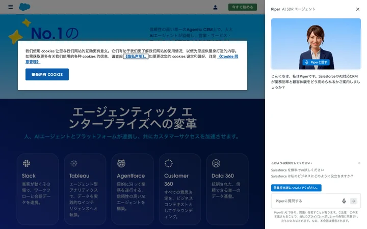367x229 pixels.
Task: Click the send arrow icon in chat
Action: click(353, 201)
